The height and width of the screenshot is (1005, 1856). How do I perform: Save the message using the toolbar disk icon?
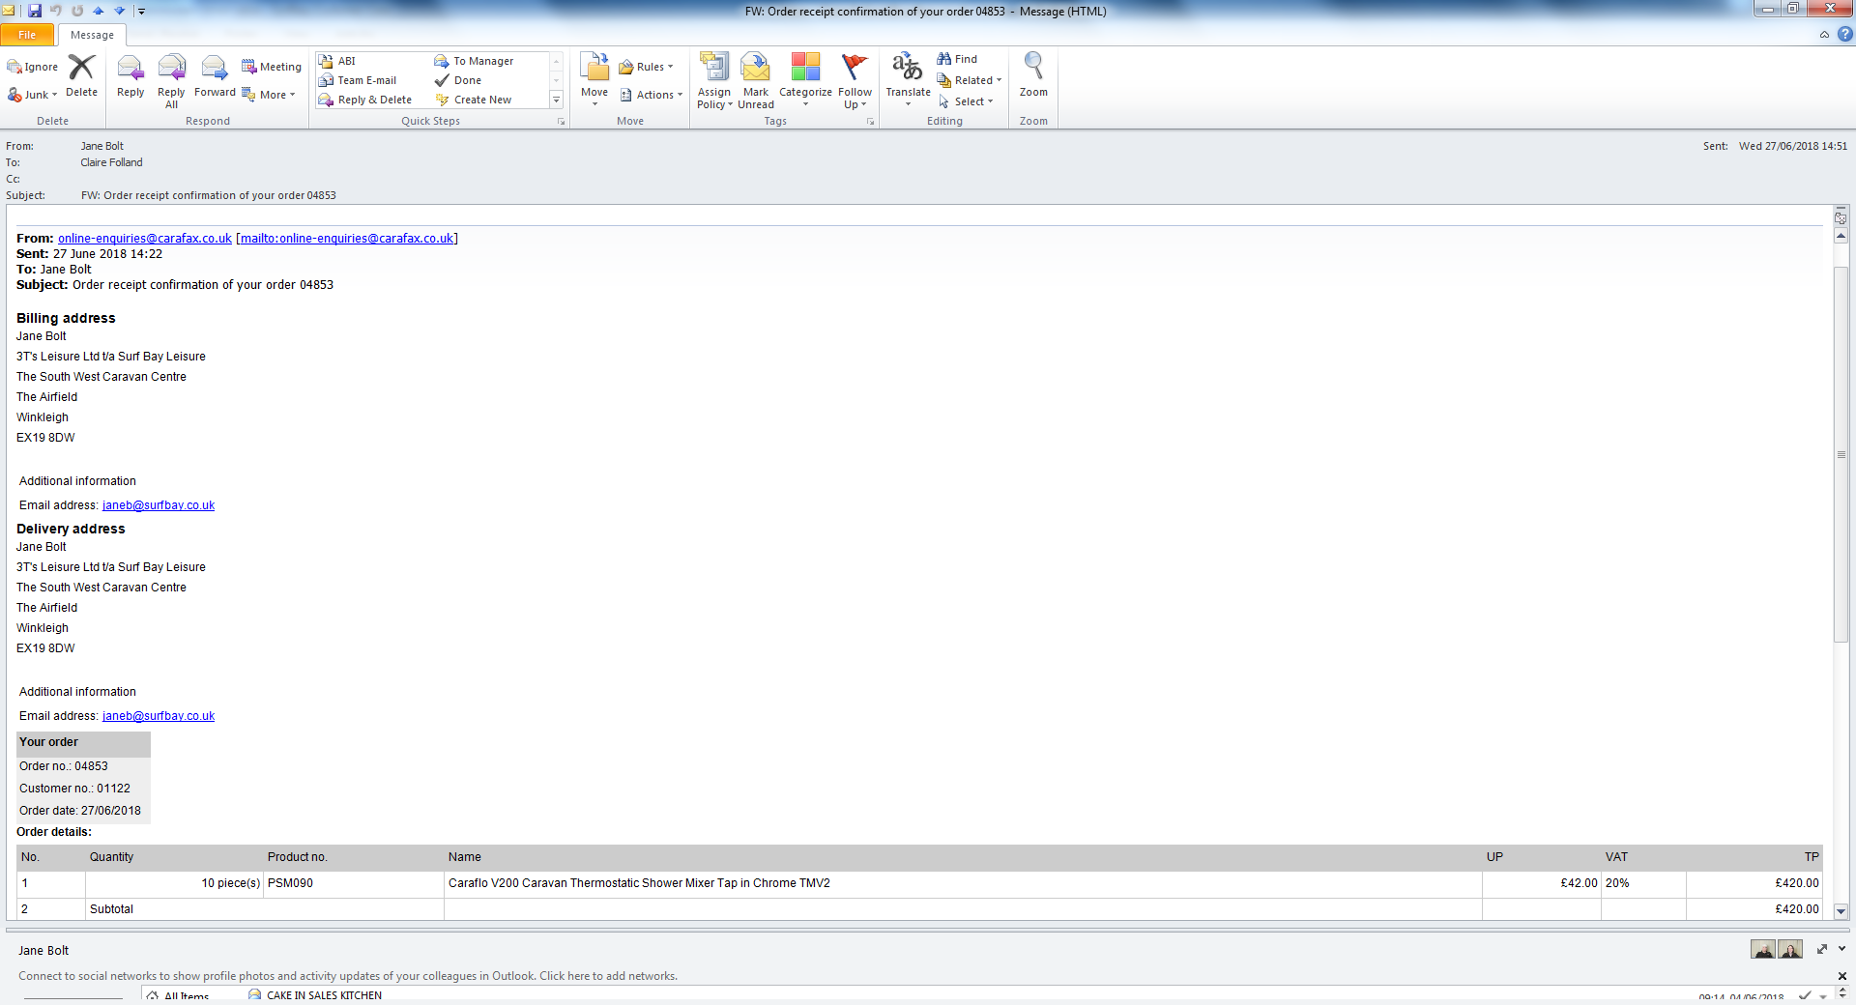(x=35, y=11)
